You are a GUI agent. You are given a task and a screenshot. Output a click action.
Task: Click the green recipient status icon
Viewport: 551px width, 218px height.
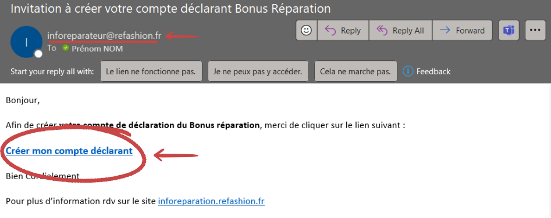[x=65, y=48]
